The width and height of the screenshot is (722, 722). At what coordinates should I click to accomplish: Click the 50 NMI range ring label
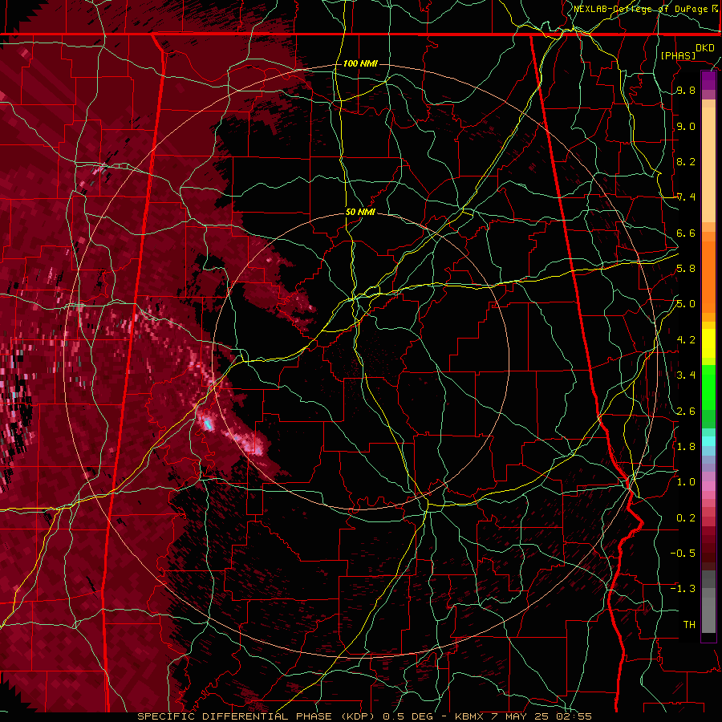(360, 212)
